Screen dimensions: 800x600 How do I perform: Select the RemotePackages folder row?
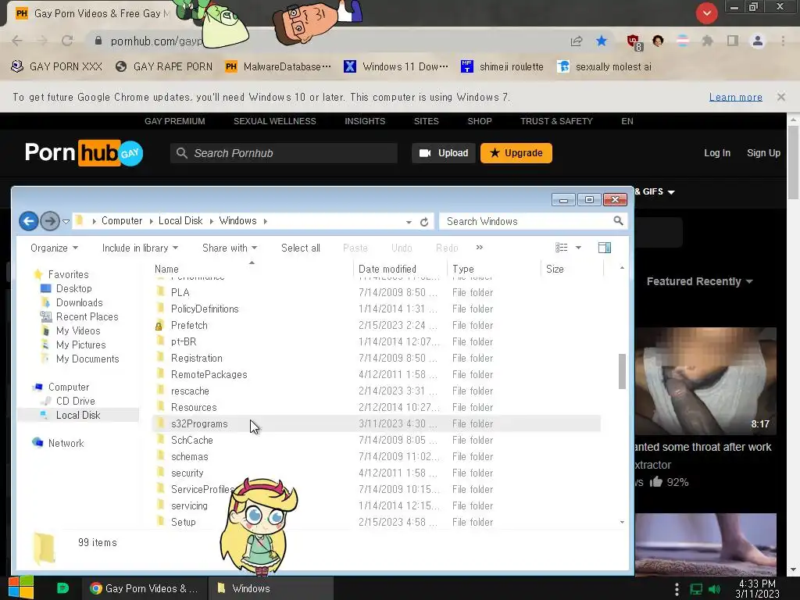(x=376, y=374)
